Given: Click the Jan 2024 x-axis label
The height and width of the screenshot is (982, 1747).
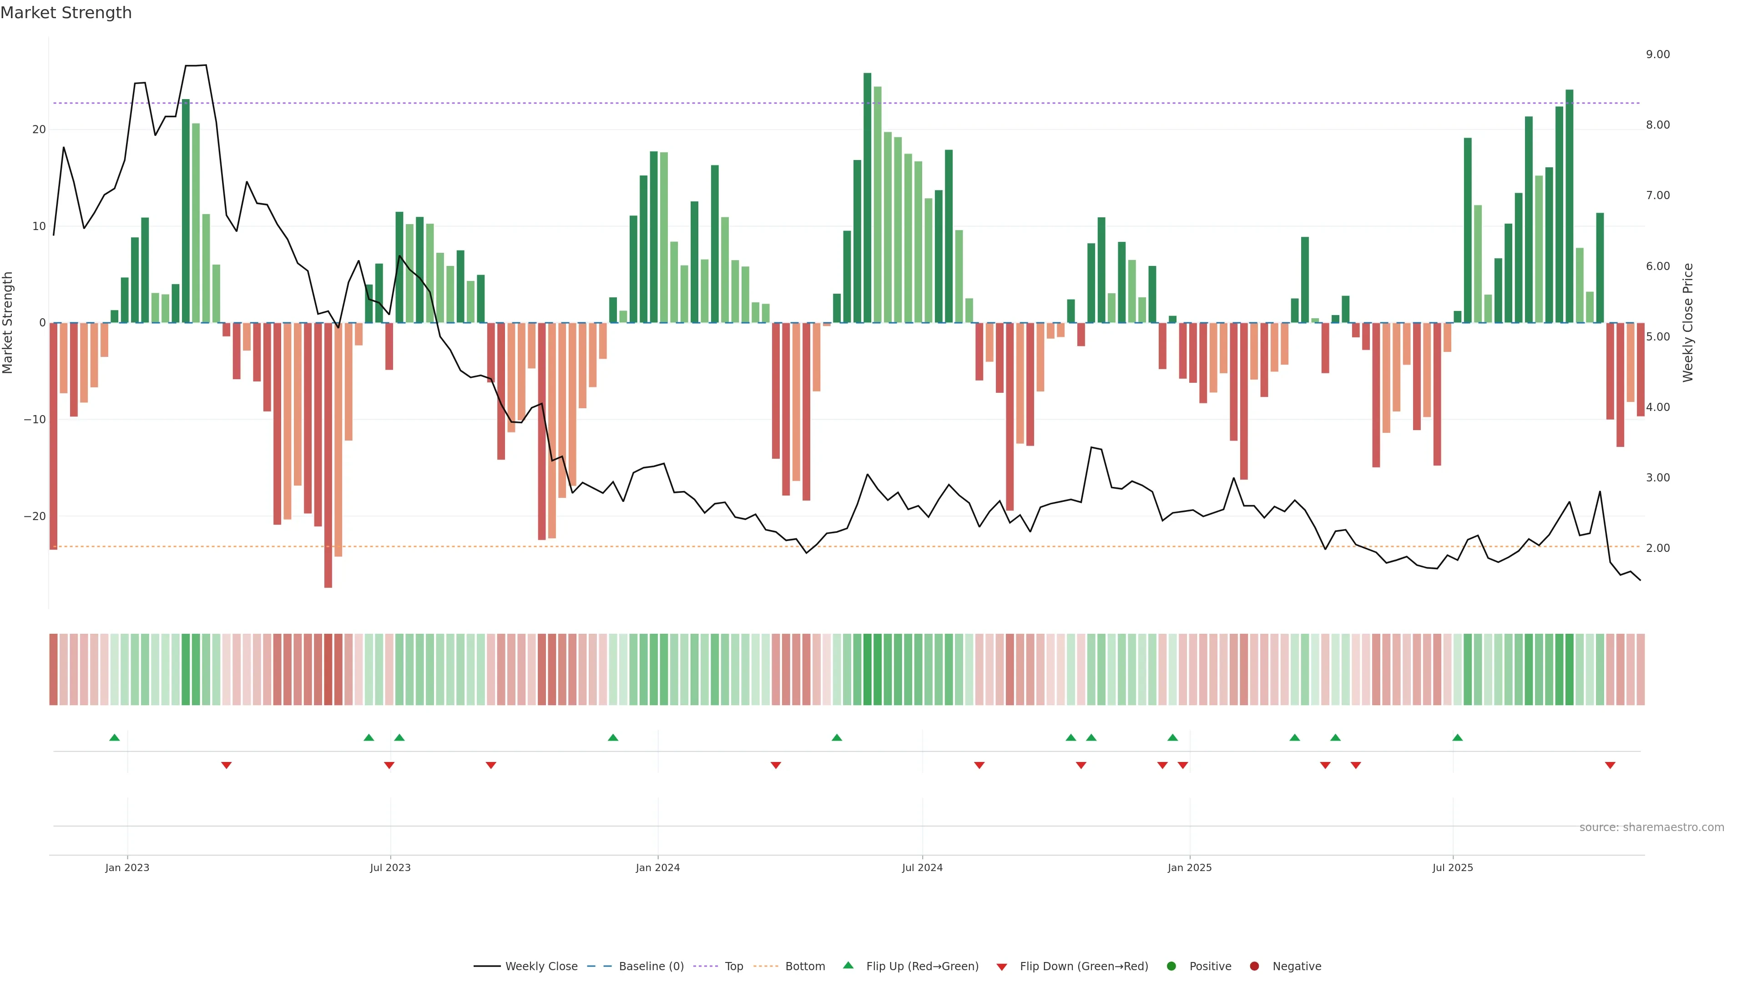Looking at the screenshot, I should click(657, 867).
